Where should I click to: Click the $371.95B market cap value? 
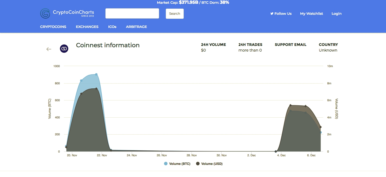coord(188,2)
